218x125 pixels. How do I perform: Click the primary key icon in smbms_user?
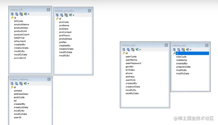coord(124,53)
